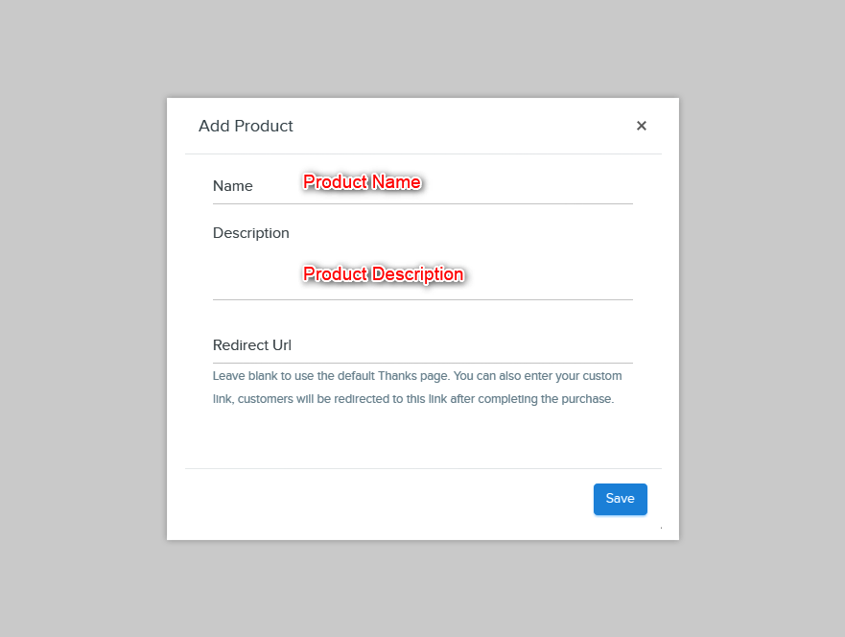The image size is (845, 637).
Task: Click the words "completing the purchase" in help text
Action: pyautogui.click(x=546, y=399)
